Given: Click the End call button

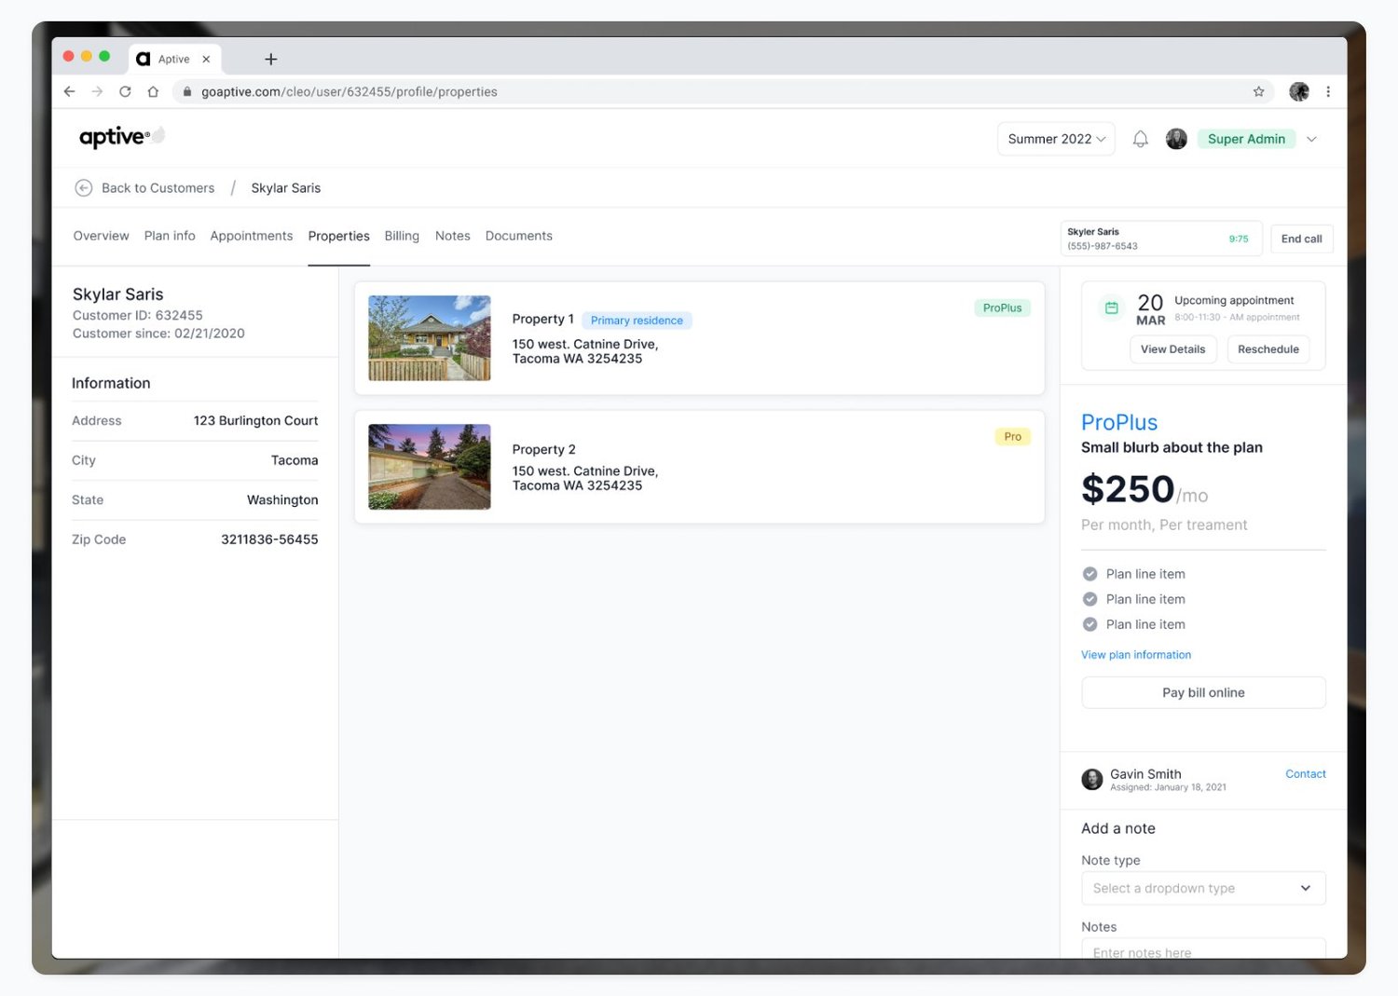Looking at the screenshot, I should click(1301, 239).
